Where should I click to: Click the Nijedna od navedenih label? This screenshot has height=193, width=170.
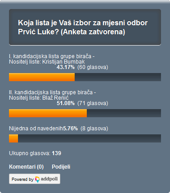click(36, 129)
